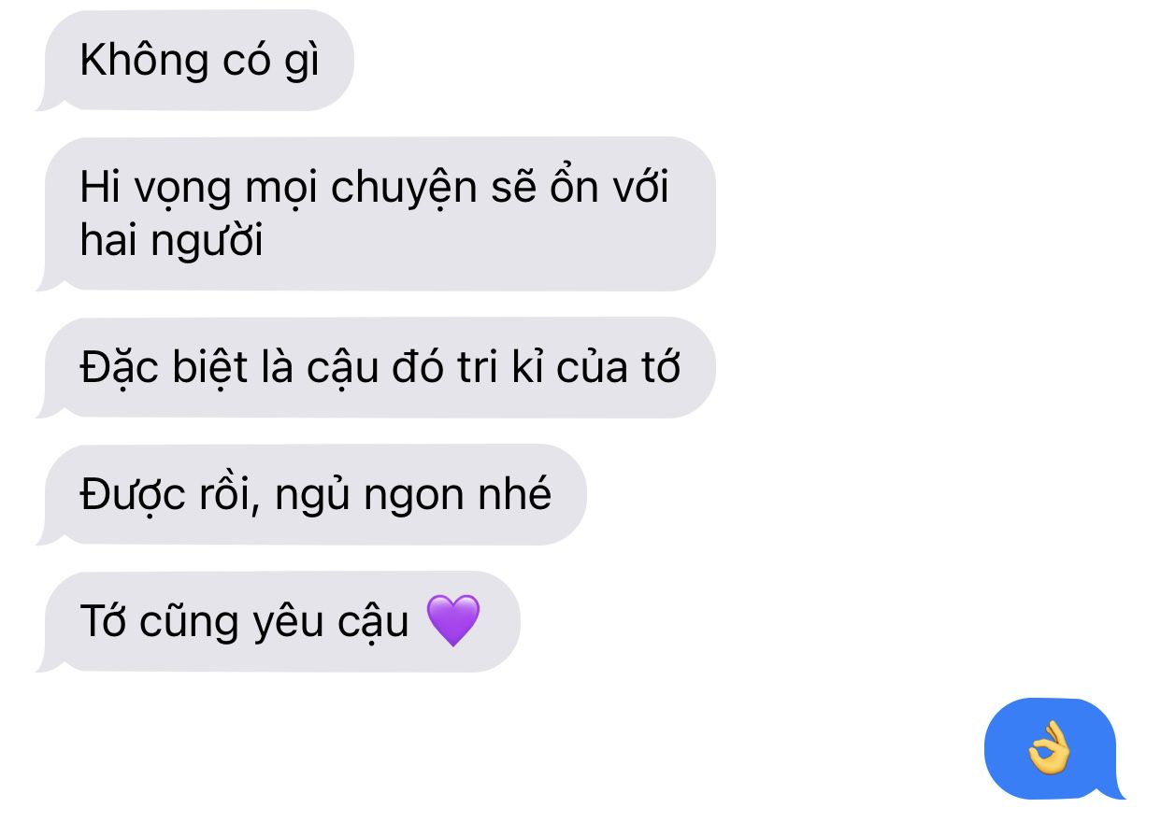Select the "Đặc biệt là cậu" message

pyautogui.click(x=377, y=367)
